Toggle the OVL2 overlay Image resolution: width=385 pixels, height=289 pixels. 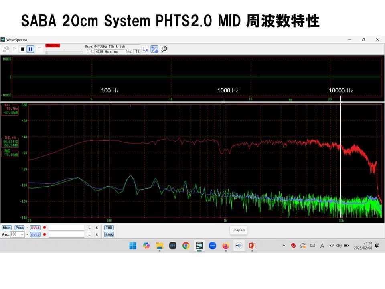tap(35, 234)
